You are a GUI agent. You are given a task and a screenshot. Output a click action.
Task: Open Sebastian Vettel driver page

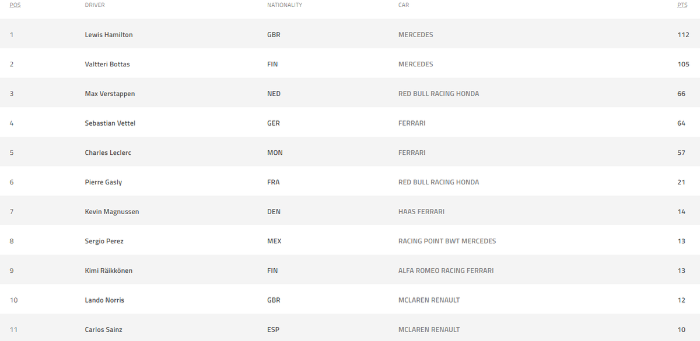tap(110, 123)
